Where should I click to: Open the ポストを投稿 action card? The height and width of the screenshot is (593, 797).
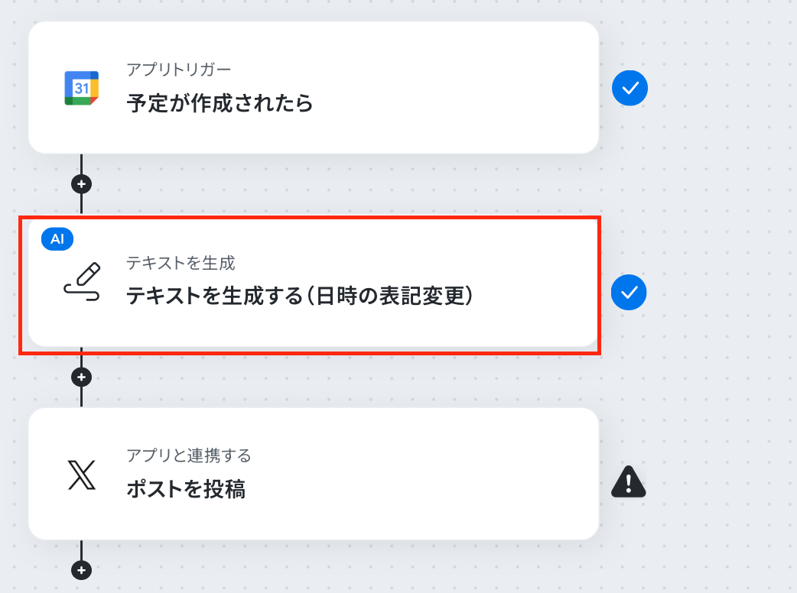point(314,474)
